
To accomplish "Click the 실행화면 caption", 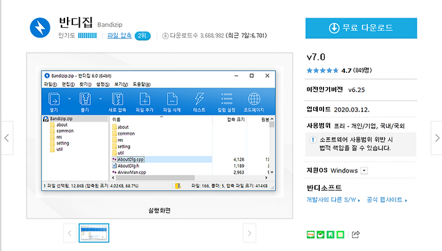I will coord(160,211).
